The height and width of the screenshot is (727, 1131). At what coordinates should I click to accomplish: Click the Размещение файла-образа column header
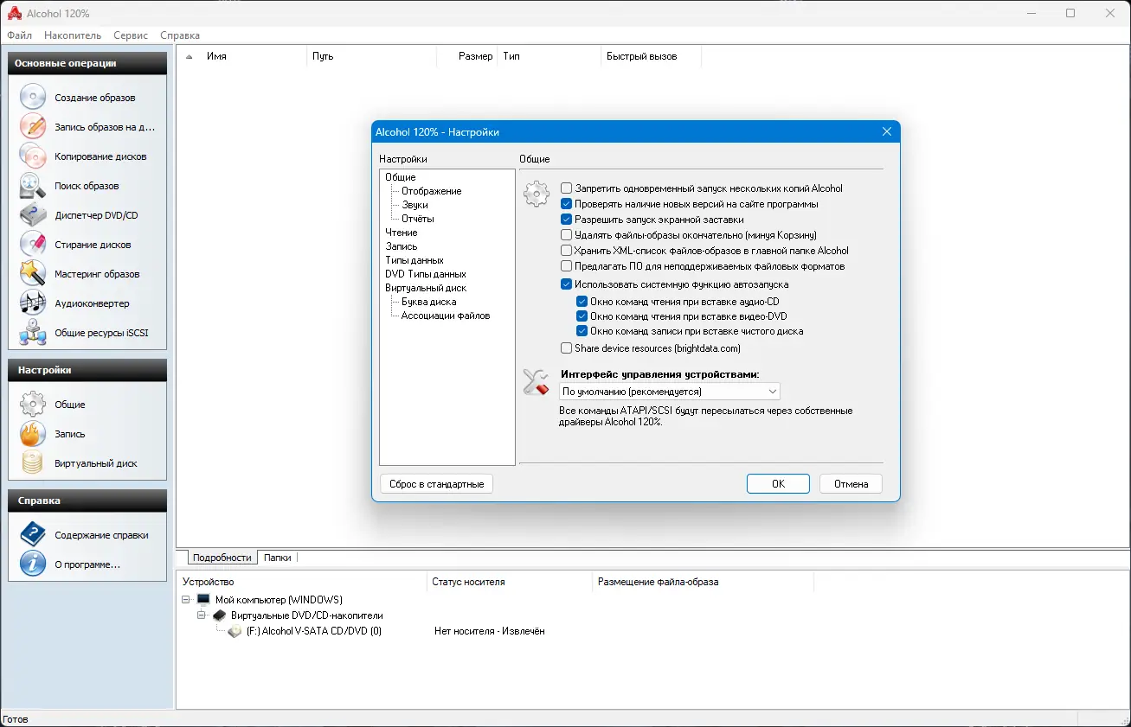point(703,582)
